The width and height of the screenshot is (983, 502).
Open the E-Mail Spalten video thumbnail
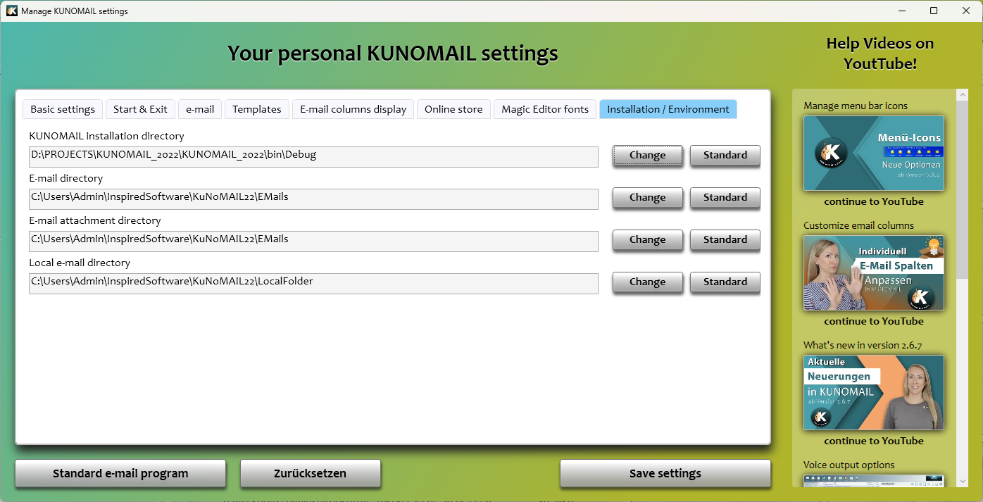[x=874, y=273]
